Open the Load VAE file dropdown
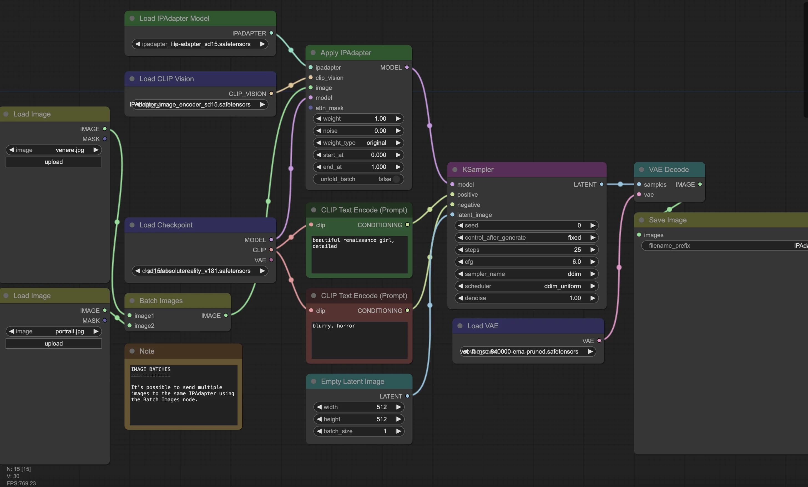The width and height of the screenshot is (808, 487). click(528, 351)
